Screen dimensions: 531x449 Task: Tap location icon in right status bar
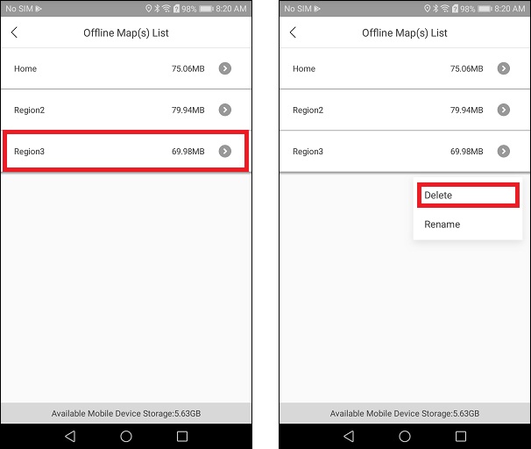pyautogui.click(x=427, y=9)
